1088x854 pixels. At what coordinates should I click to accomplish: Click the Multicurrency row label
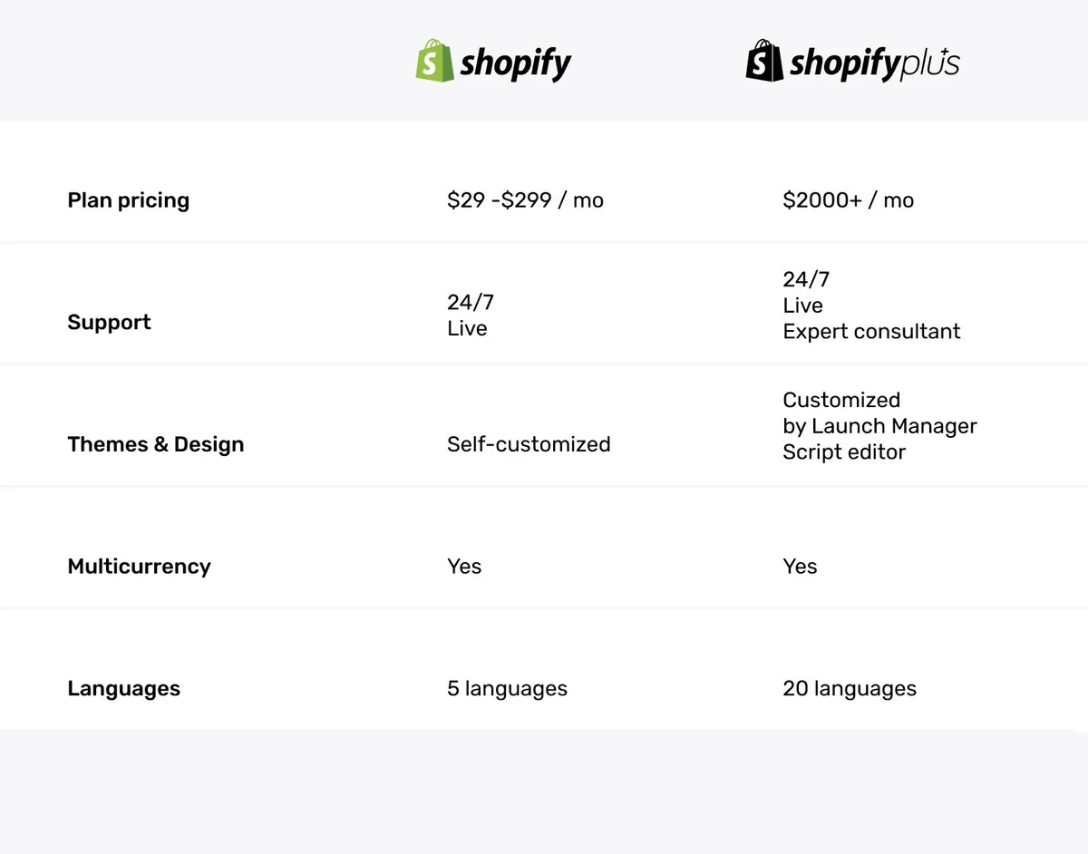coord(139,567)
